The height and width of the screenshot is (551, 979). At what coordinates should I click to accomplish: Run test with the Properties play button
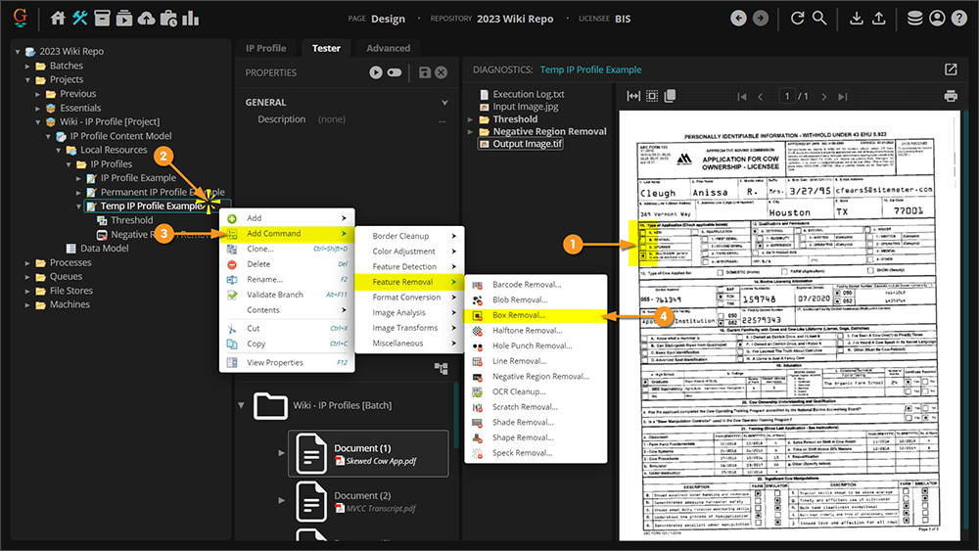375,72
